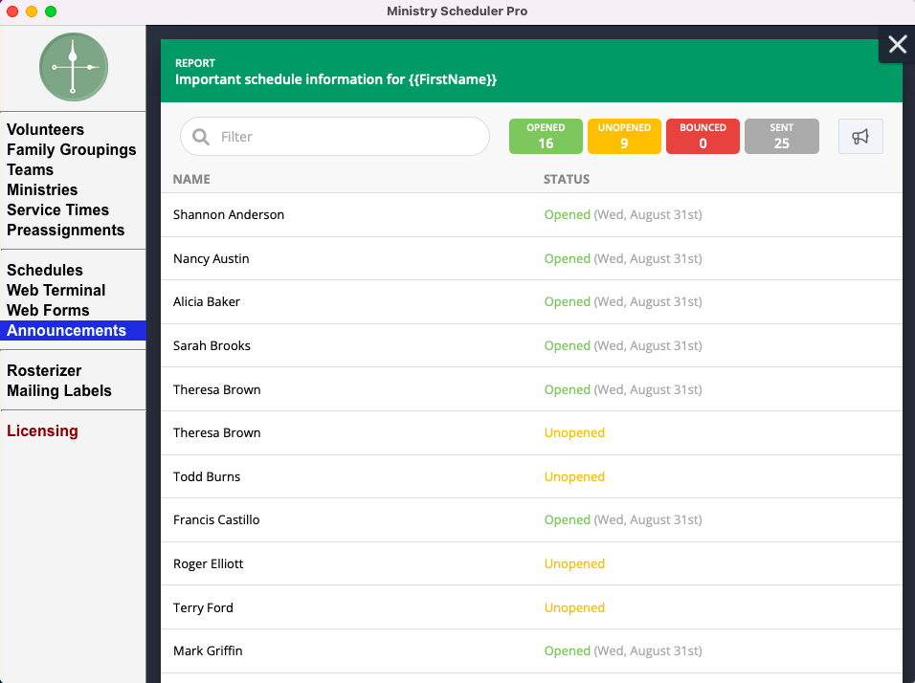Click the red Licensing link

click(x=43, y=430)
